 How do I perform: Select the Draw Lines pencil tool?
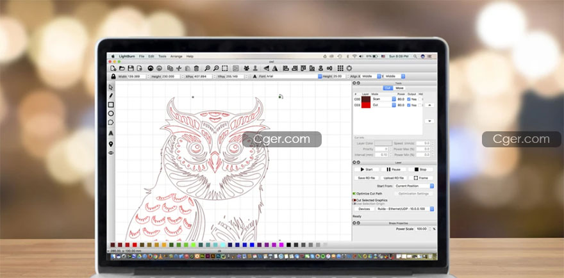pos(111,95)
